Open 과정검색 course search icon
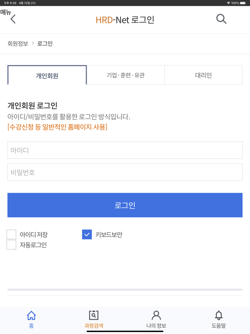This screenshot has height=334, width=250. tap(94, 315)
